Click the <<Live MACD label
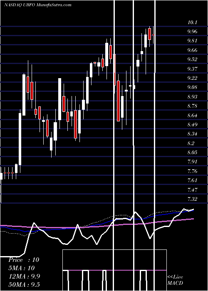 (x=175, y=280)
